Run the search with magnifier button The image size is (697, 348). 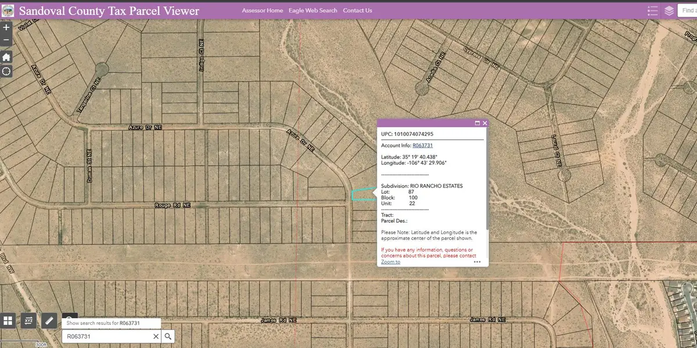tap(168, 336)
